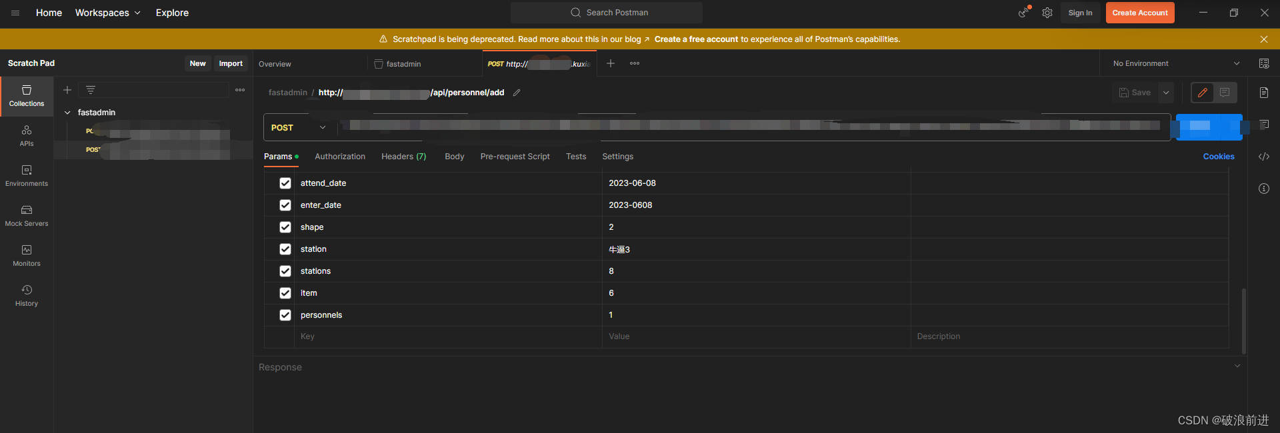Viewport: 1280px width, 433px height.
Task: Click the Sign In button
Action: (x=1080, y=13)
